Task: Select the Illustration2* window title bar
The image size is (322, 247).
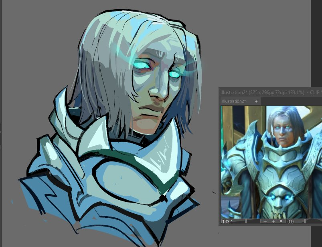Action: pos(271,92)
